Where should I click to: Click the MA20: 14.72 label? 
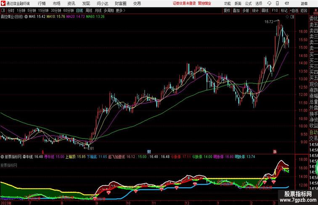[75, 17]
